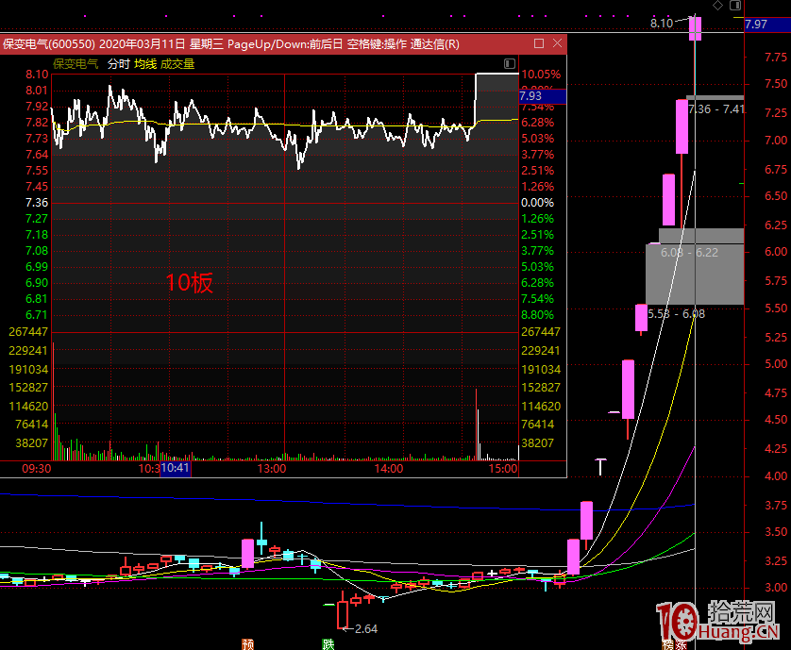791x650 pixels.
Task: Click the 6.08 - 6.22 gap label
Action: coord(689,252)
